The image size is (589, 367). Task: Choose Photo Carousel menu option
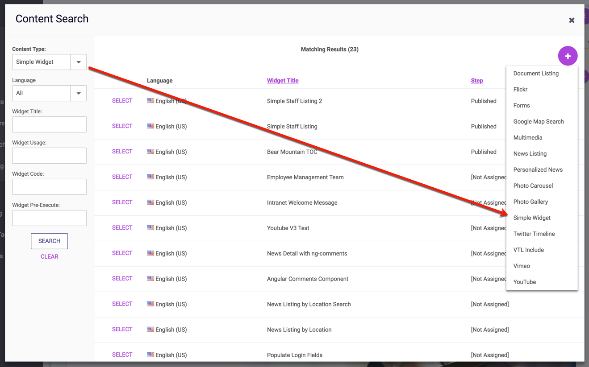click(x=533, y=186)
